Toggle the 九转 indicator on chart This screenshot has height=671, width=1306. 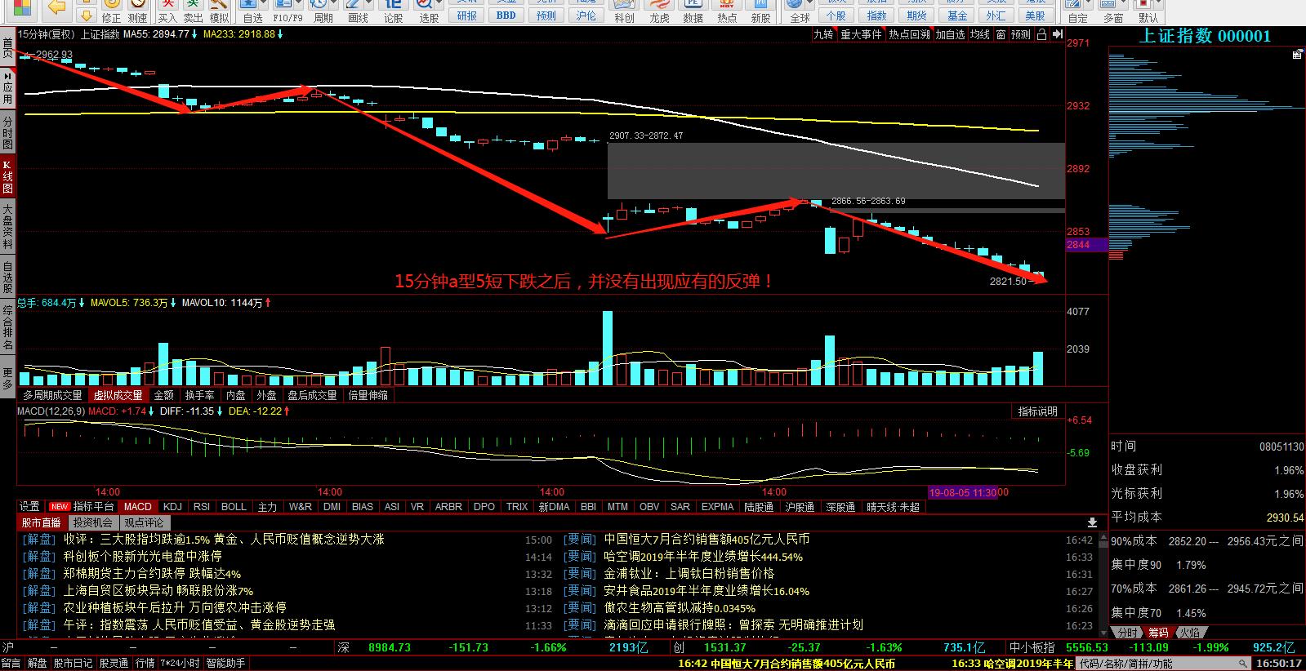click(823, 34)
